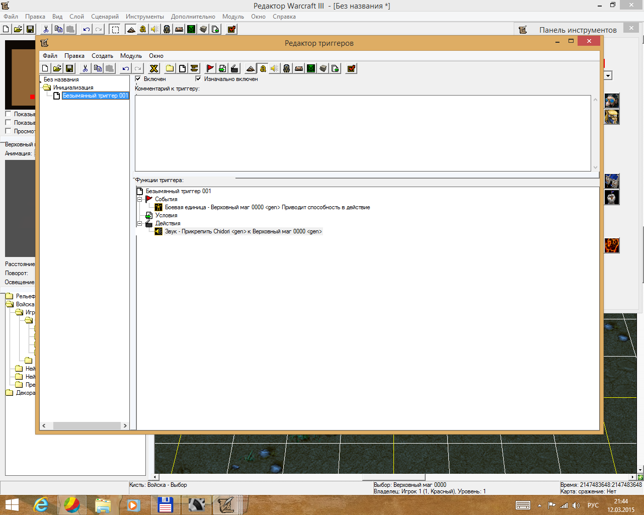Open 'Сценарий' menu in main editor
This screenshot has width=644, height=515.
(x=105, y=17)
